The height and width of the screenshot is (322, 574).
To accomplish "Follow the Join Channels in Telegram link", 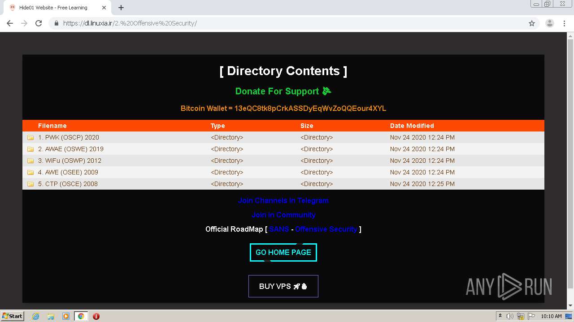I will pyautogui.click(x=283, y=200).
